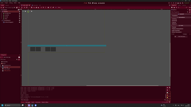191x107 pixels.
Task: Select the Move Mode tool in toolbar
Action: tap(24, 7)
